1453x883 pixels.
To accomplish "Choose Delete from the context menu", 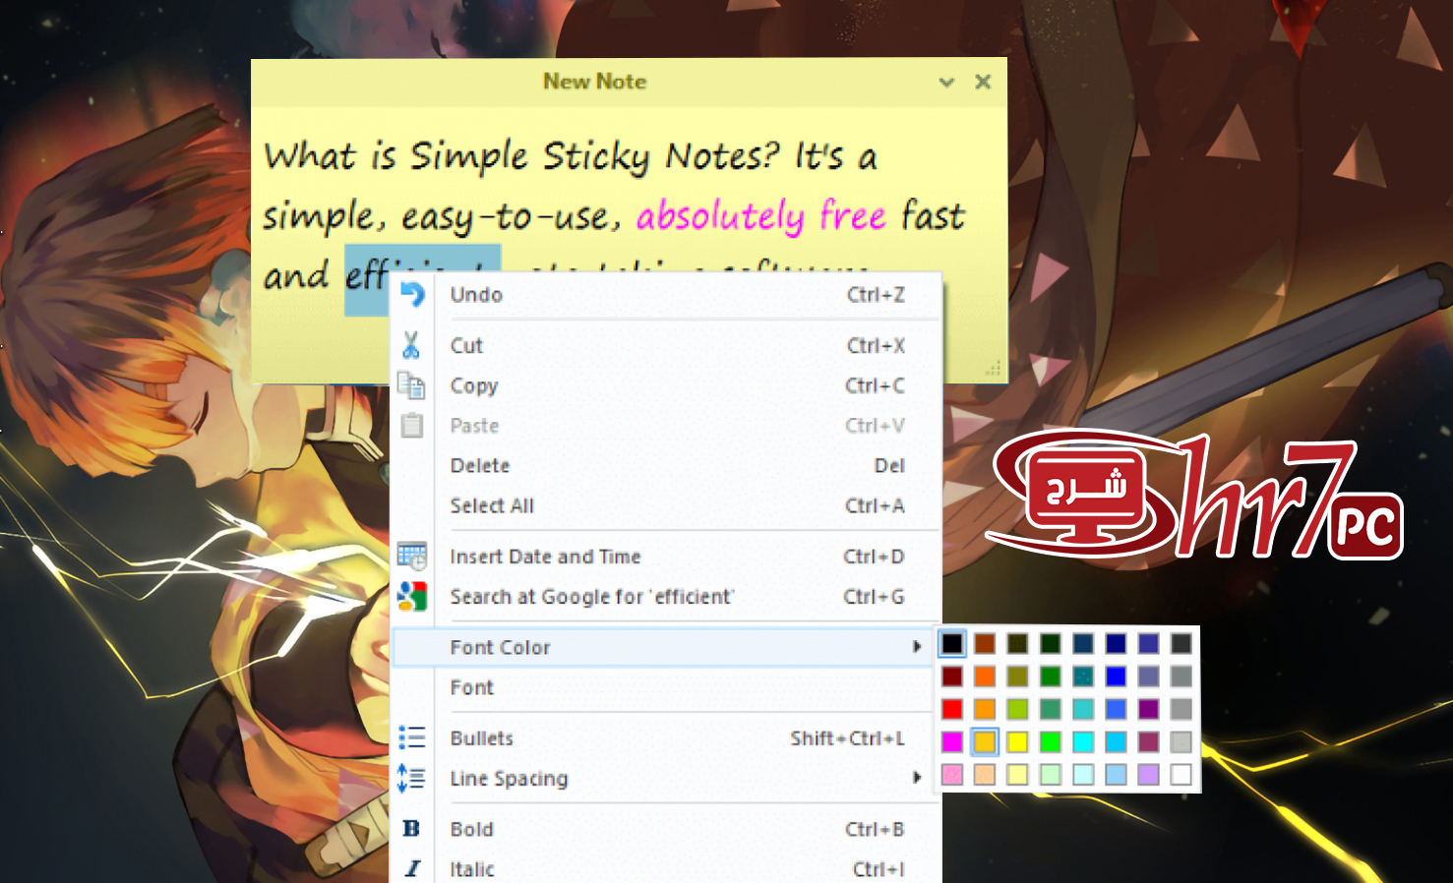I will pos(667,466).
